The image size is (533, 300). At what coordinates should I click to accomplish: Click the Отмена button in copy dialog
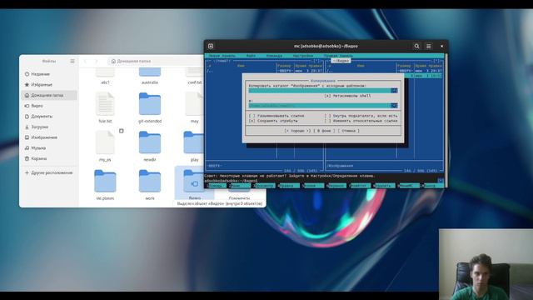coord(348,131)
